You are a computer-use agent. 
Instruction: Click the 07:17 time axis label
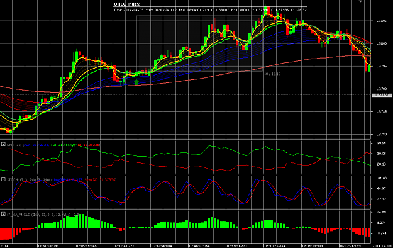124,246
